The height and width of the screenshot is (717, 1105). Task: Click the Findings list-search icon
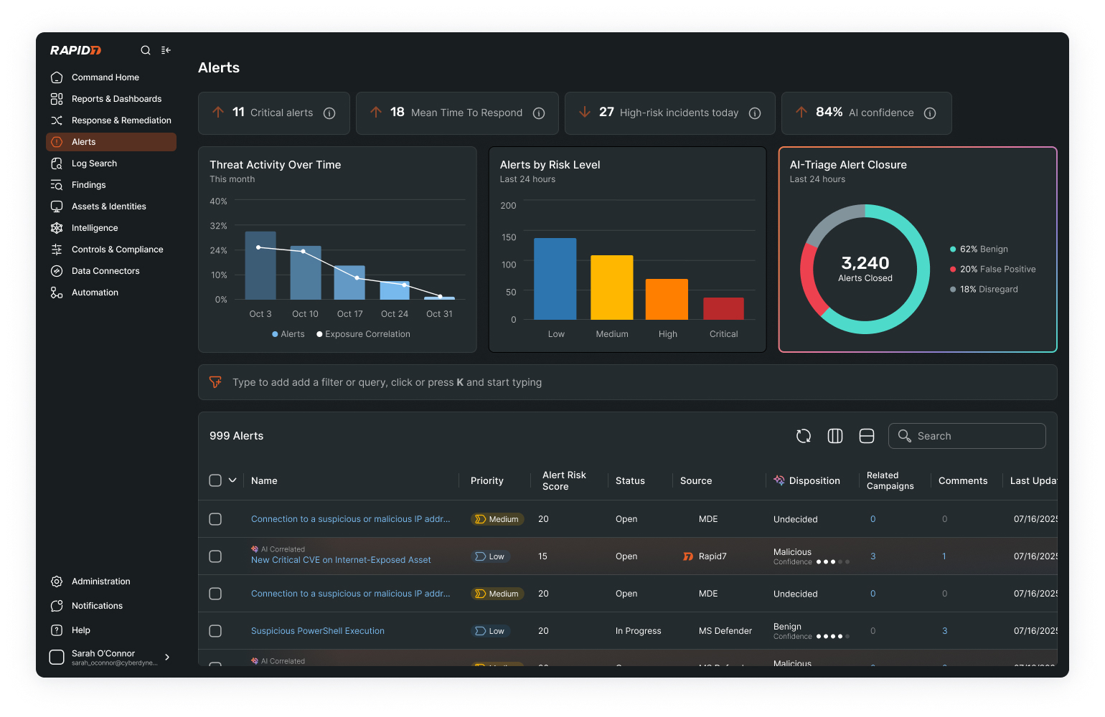point(57,185)
